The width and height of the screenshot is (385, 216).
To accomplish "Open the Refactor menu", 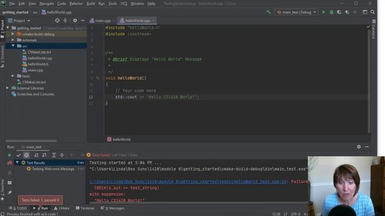I will click(76, 4).
